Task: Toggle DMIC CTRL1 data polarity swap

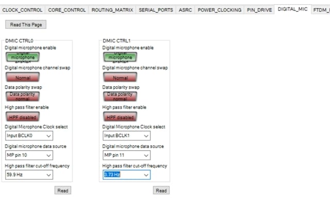Action: coord(120,97)
